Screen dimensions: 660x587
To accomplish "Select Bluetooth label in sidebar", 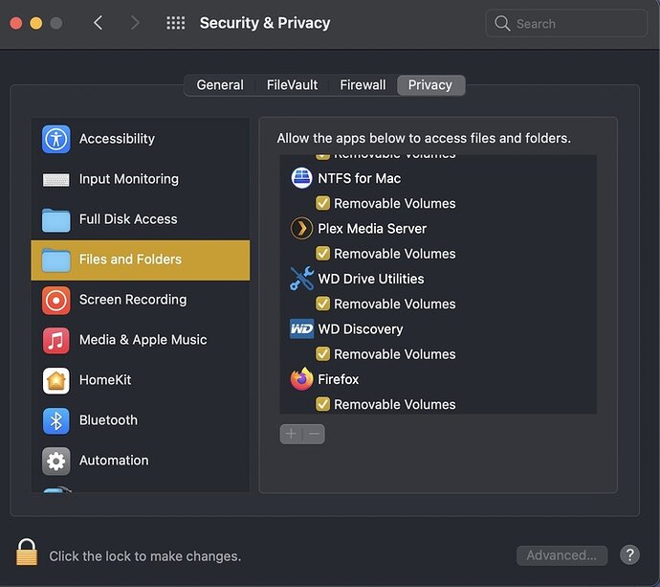I will click(109, 420).
